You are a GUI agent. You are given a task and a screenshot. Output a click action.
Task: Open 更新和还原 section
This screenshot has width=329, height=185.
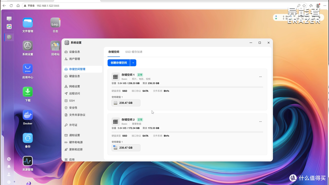(83, 149)
